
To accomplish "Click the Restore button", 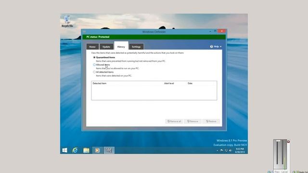I will (x=211, y=122).
